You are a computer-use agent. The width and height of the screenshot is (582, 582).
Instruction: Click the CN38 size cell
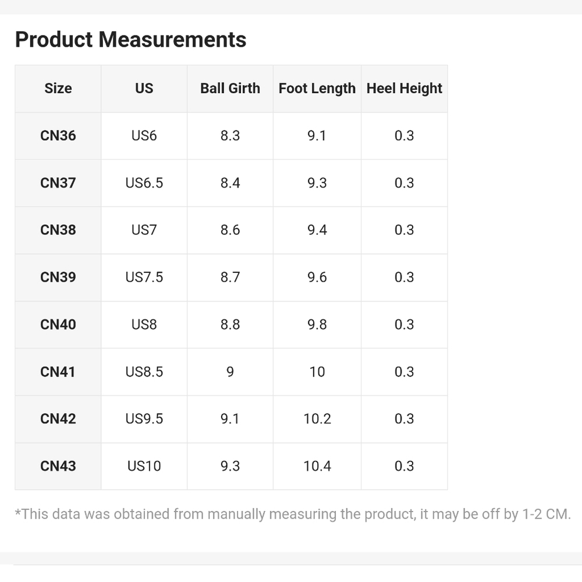click(58, 230)
